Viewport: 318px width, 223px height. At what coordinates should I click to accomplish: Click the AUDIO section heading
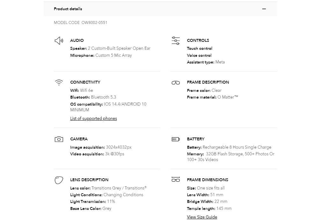pos(77,41)
